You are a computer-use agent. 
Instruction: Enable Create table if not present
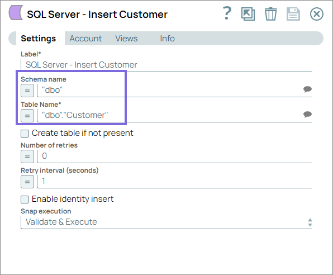(x=25, y=134)
